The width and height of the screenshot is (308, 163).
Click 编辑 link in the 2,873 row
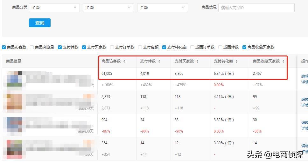(304, 99)
